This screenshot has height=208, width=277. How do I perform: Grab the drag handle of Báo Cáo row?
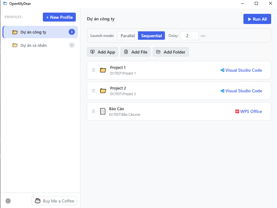point(93,111)
